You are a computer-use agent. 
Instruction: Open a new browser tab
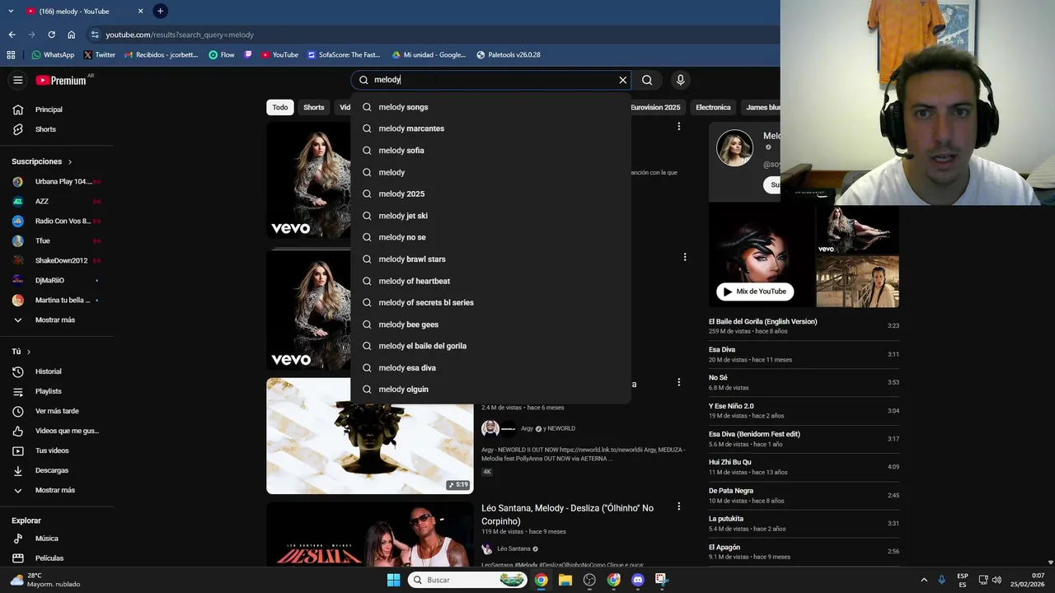click(161, 11)
